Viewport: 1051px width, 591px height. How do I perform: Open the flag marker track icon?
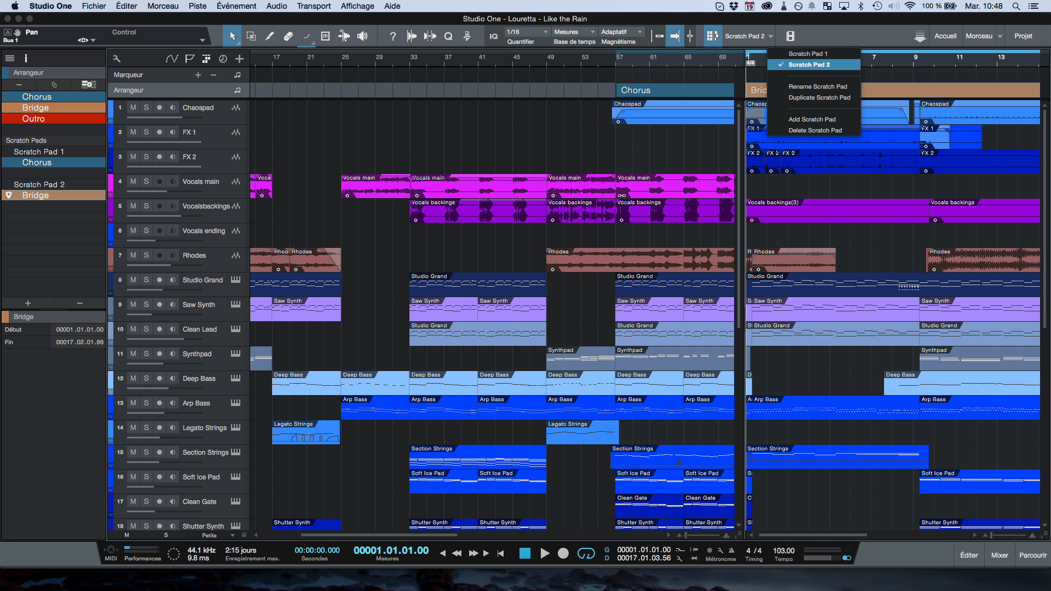[189, 59]
